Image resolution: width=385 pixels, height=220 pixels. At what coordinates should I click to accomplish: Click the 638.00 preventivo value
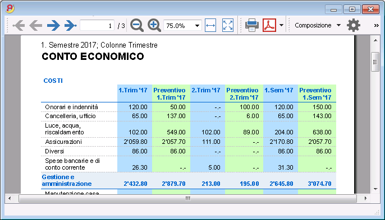click(322, 132)
